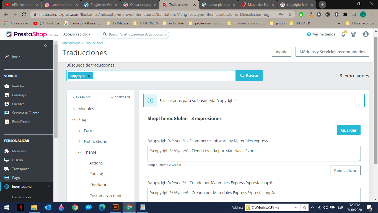Image resolution: width=378 pixels, height=213 pixels.
Task: Reload the current browser page
Action: [24, 14]
